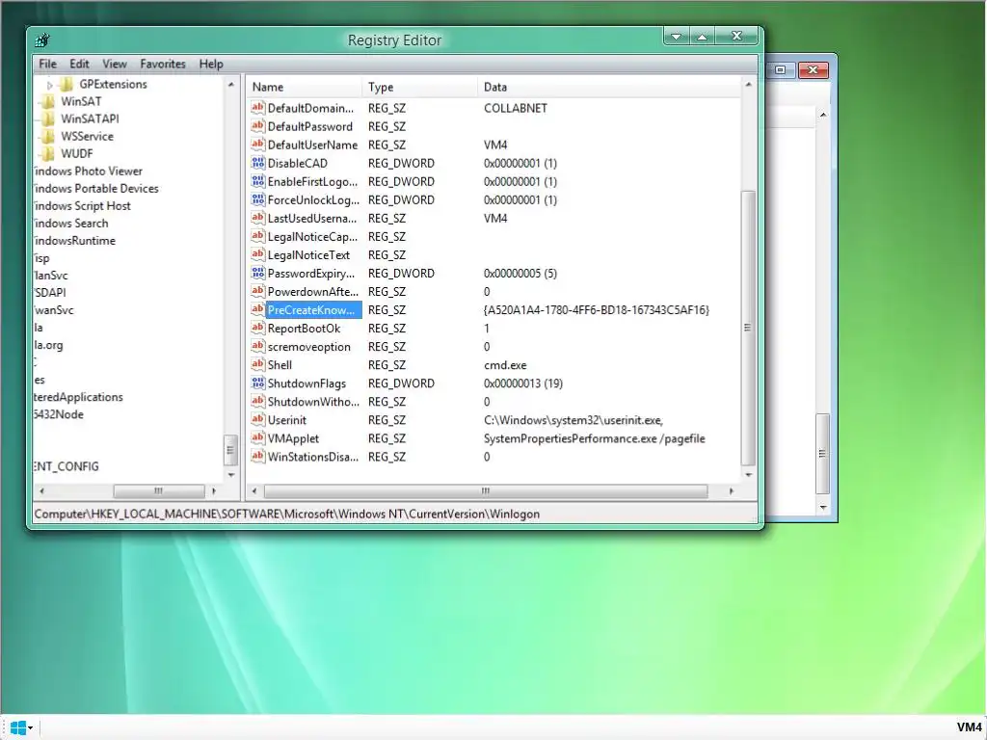Image resolution: width=987 pixels, height=740 pixels.
Task: Click the C:\Windows\system32\userinit.exe data
Action: coord(574,420)
